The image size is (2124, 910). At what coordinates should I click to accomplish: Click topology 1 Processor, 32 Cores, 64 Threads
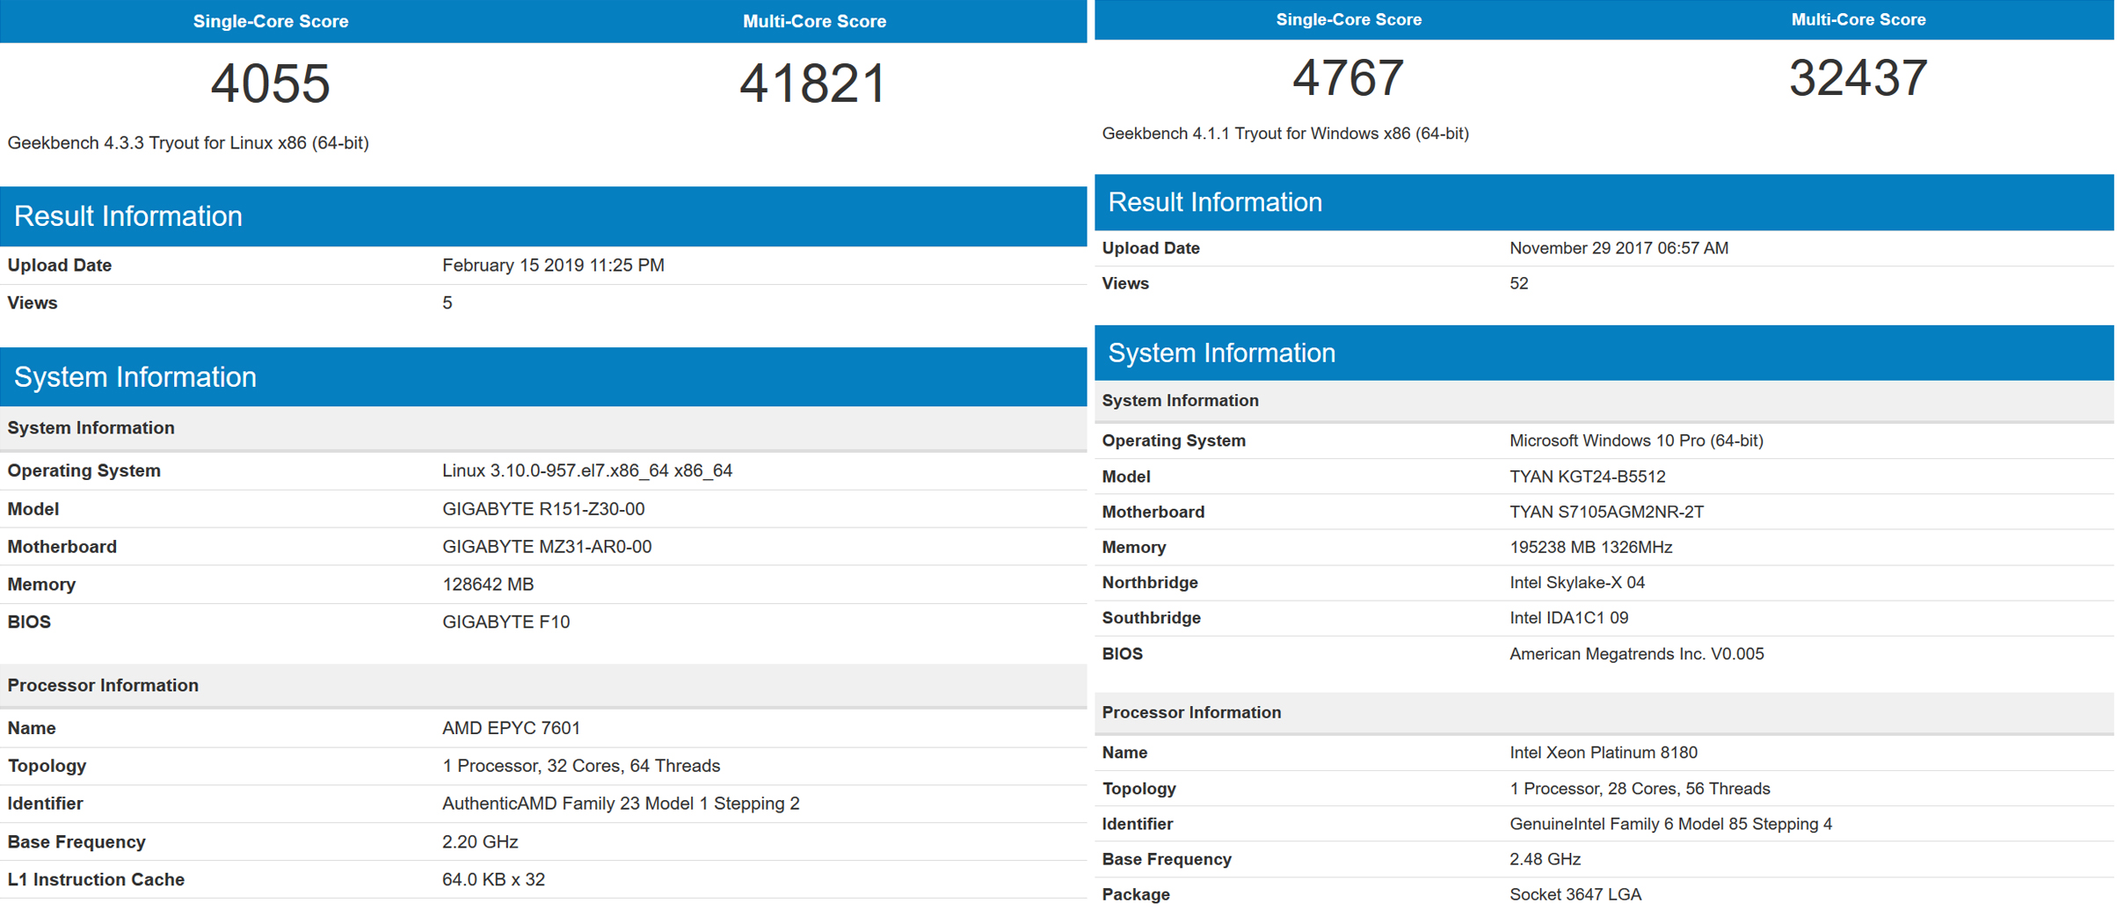[x=581, y=766]
